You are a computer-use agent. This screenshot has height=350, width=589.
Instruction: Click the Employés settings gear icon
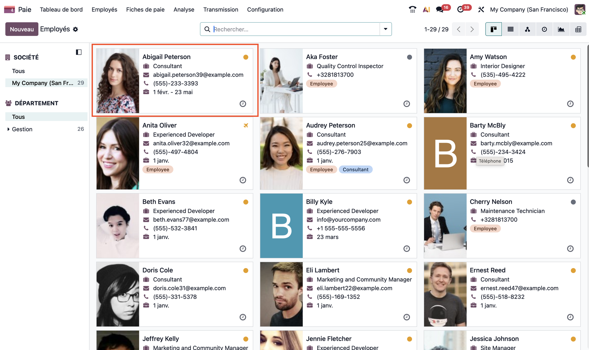75,29
